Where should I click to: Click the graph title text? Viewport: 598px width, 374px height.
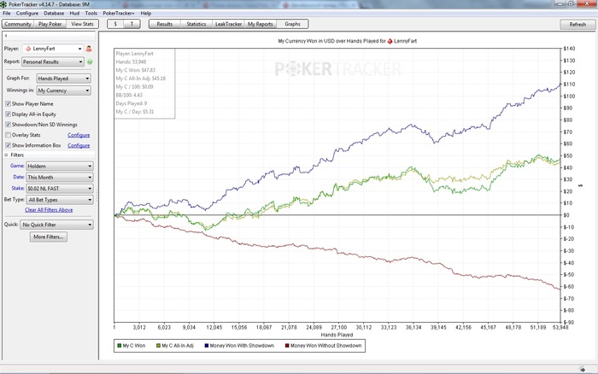click(x=347, y=41)
